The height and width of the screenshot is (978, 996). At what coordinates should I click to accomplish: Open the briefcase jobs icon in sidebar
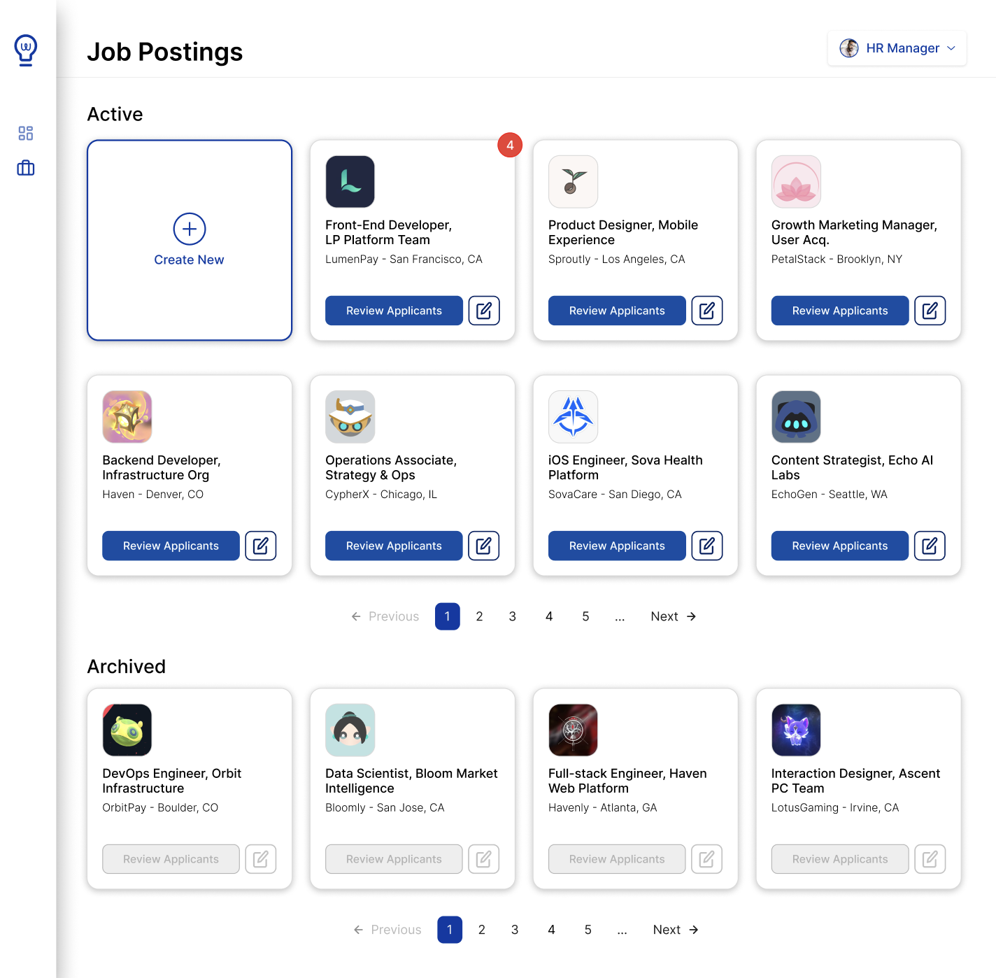pyautogui.click(x=26, y=168)
